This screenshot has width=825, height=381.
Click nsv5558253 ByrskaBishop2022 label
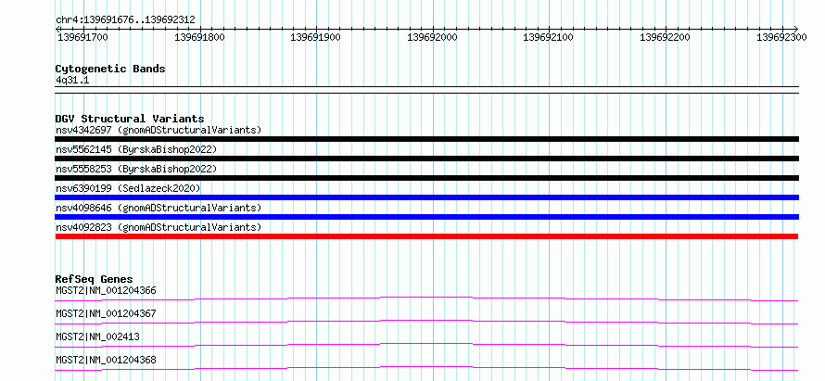click(136, 169)
